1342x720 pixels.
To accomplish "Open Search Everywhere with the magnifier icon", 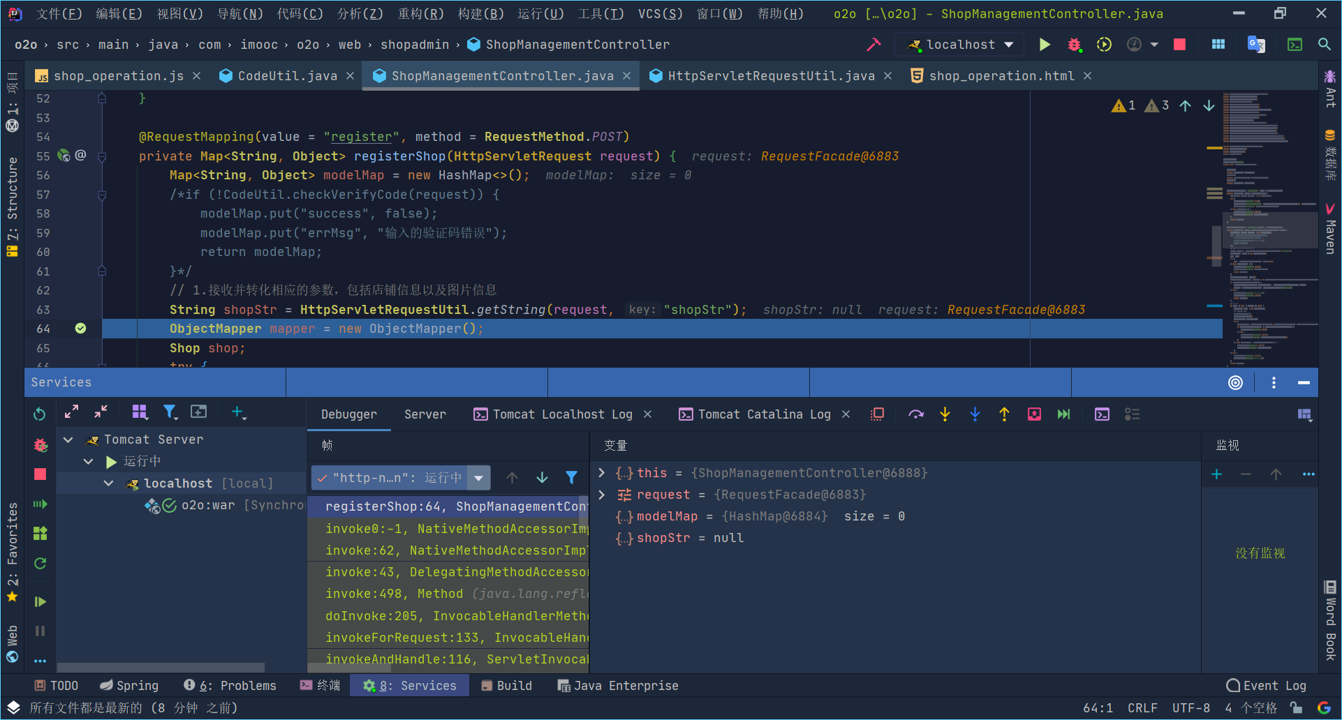I will (x=1324, y=45).
